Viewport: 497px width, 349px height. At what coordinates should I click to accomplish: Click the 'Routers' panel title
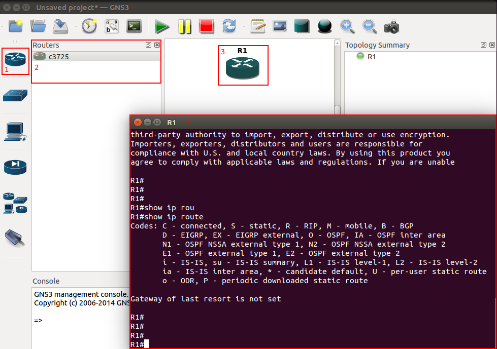46,45
